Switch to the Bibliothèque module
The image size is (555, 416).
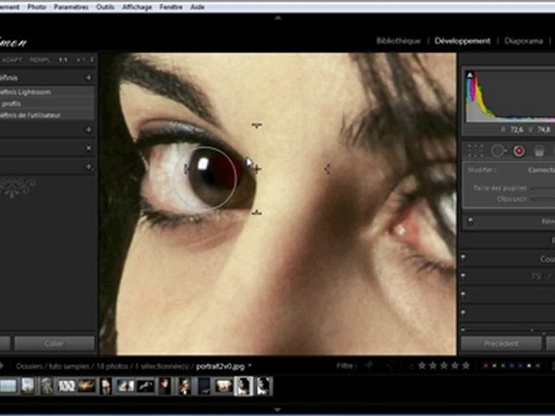[398, 41]
